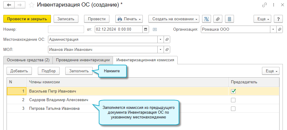This screenshot has width=287, height=130.
Task: Open Организация record with the open icon
Action: pyautogui.click(x=280, y=29)
